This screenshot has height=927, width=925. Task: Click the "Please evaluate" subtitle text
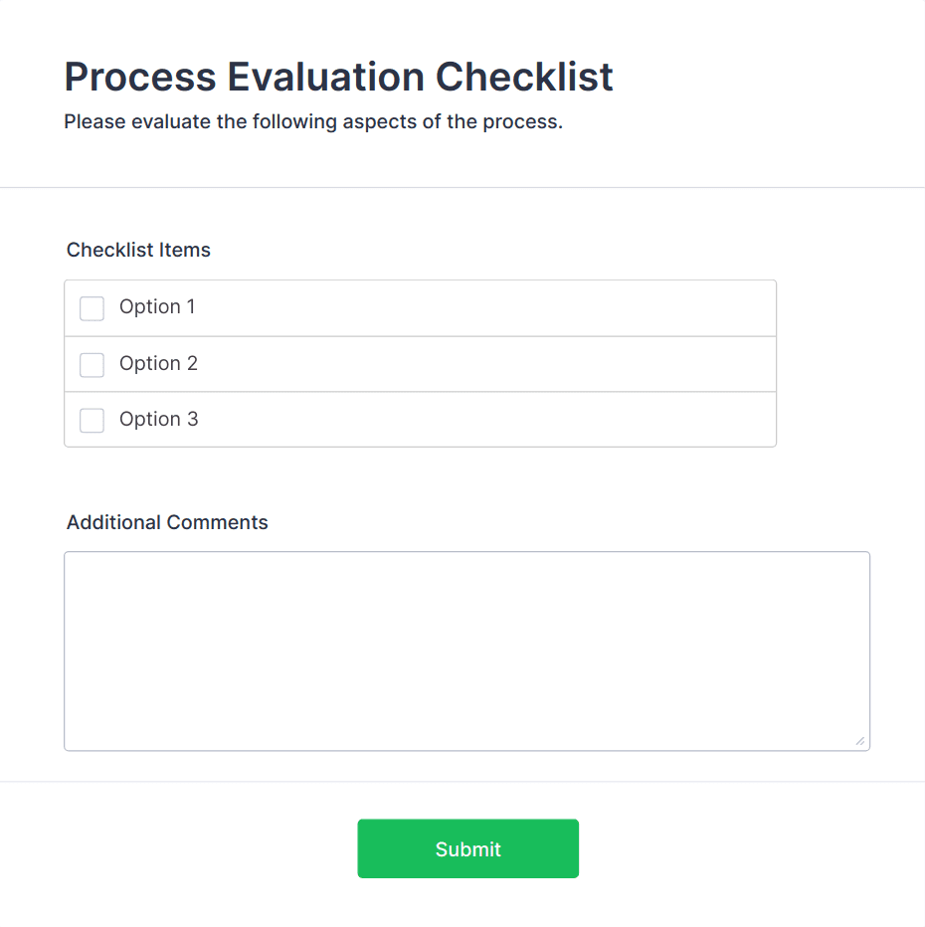coord(313,123)
